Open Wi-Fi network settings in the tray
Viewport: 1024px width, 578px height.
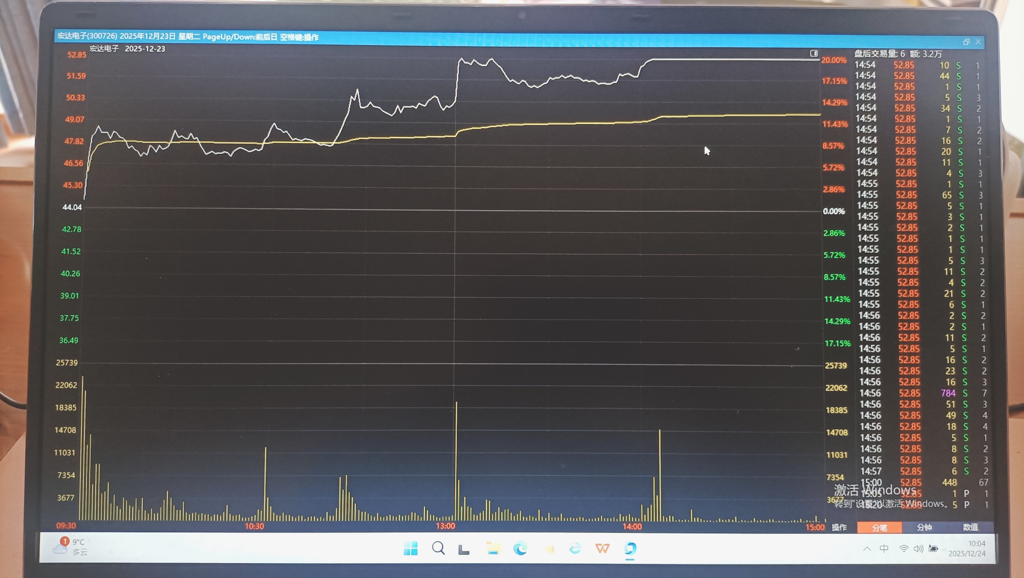[x=904, y=549]
